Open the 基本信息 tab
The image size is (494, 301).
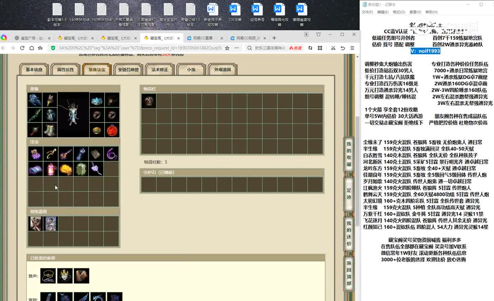coord(34,69)
